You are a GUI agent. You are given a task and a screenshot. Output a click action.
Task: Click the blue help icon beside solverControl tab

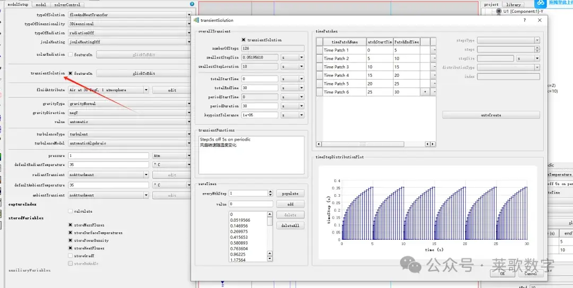192,4
